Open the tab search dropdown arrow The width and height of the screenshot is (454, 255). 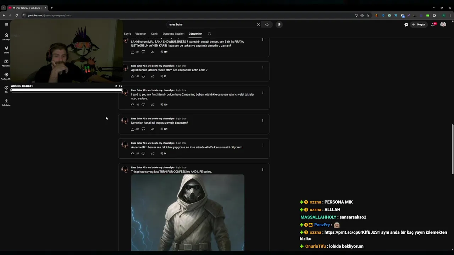(3, 7)
